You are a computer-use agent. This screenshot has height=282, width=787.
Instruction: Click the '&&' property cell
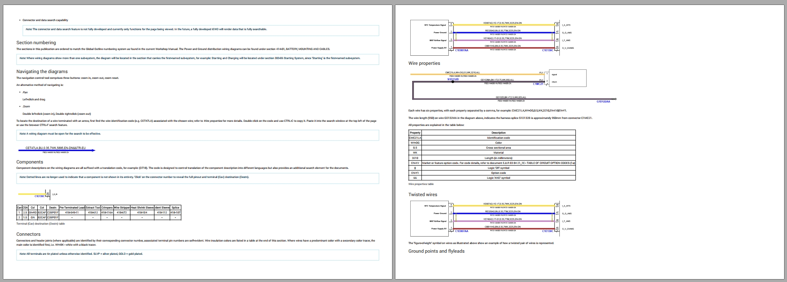click(415, 178)
